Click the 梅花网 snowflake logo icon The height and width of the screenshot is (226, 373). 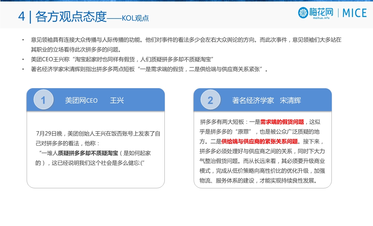click(x=303, y=13)
